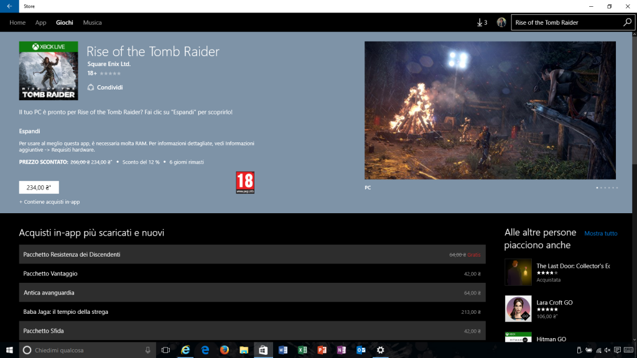Open Word from the taskbar
Viewport: 637px width, 358px height.
coord(283,350)
